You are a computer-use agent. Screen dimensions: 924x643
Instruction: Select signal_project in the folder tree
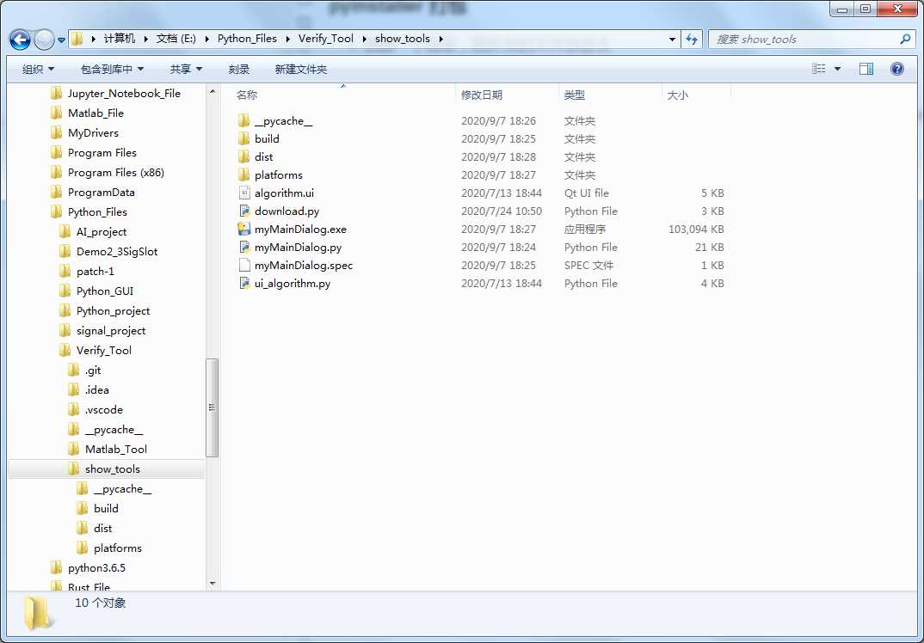111,331
